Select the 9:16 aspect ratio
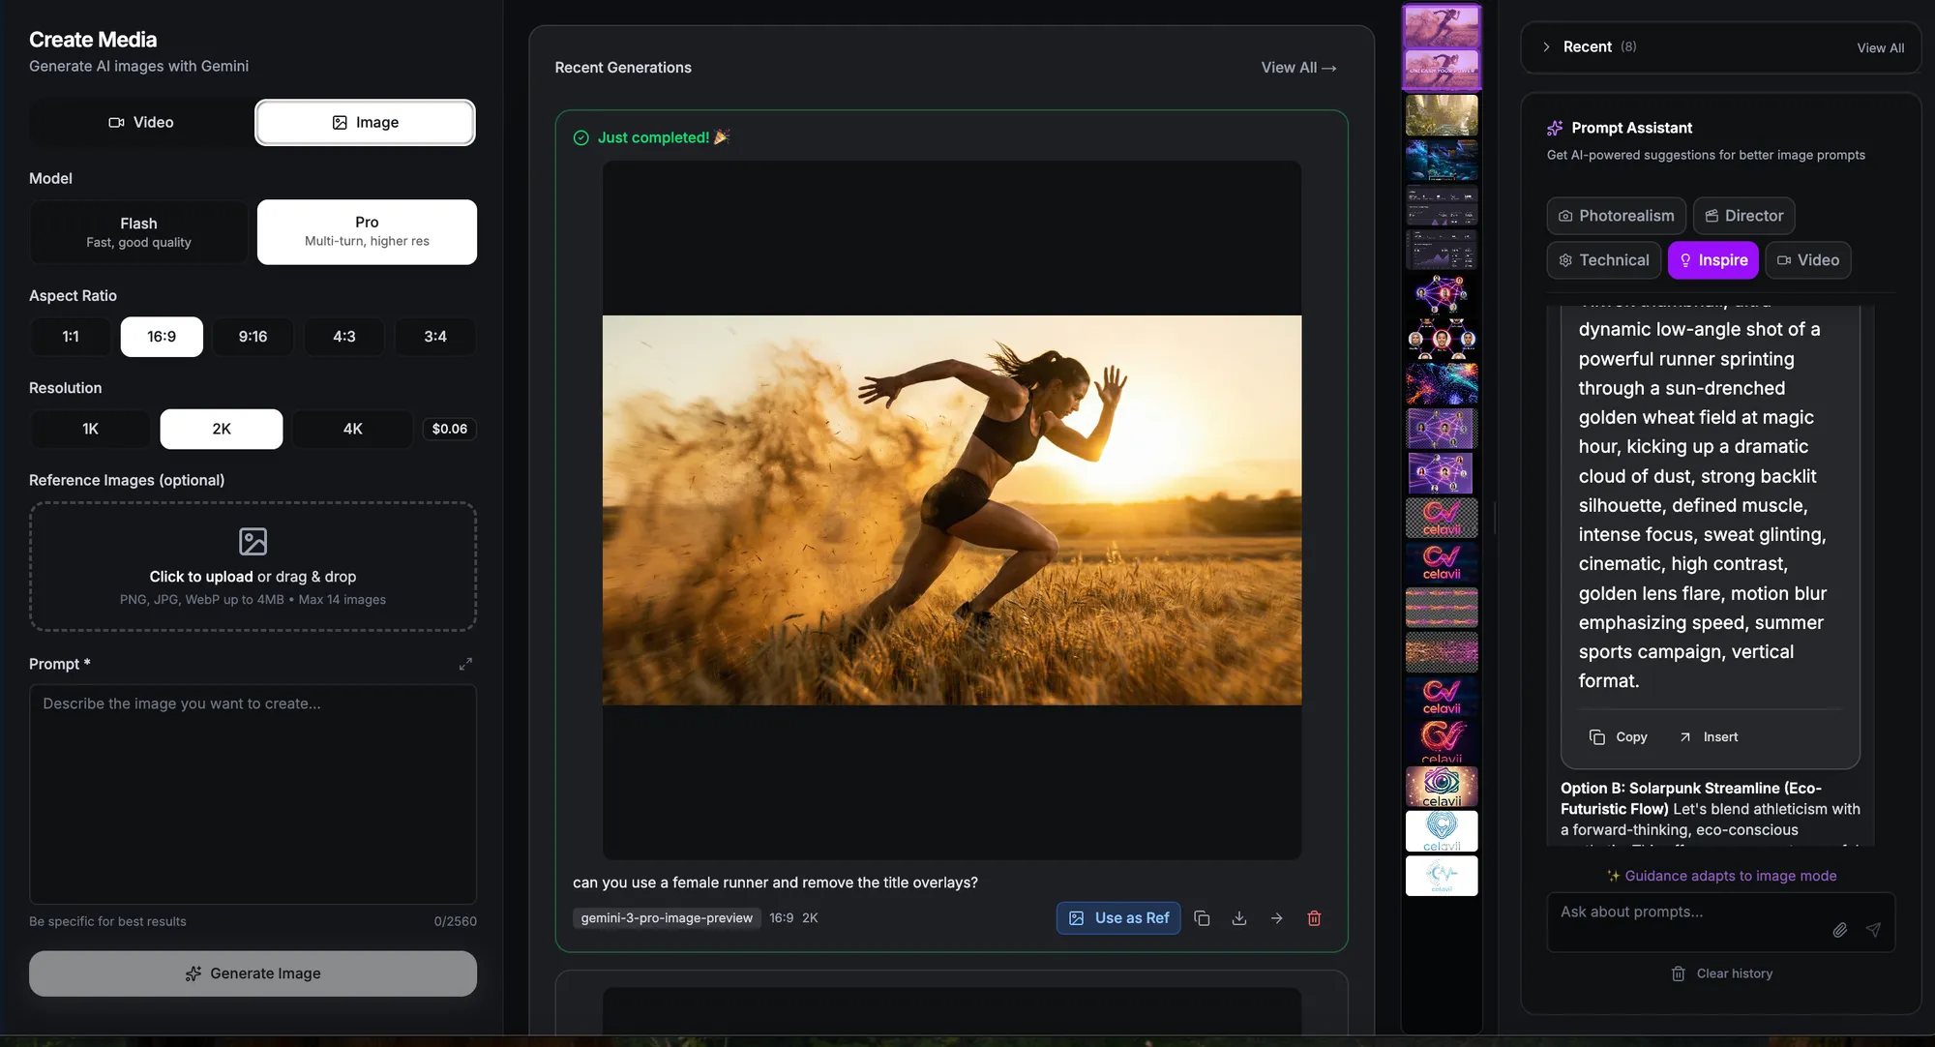Image resolution: width=1935 pixels, height=1047 pixels. tap(253, 337)
